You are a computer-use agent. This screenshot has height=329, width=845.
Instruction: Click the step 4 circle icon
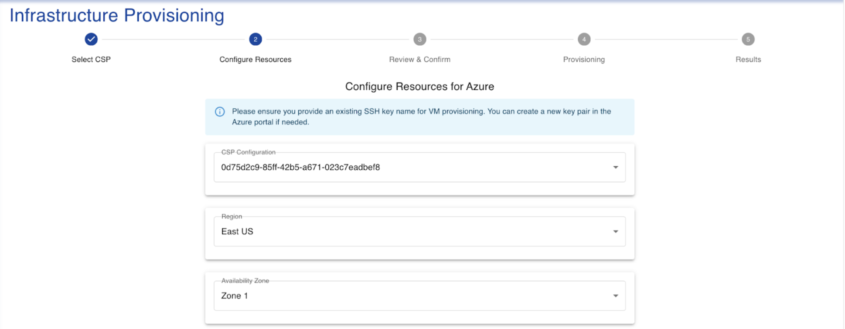point(584,39)
